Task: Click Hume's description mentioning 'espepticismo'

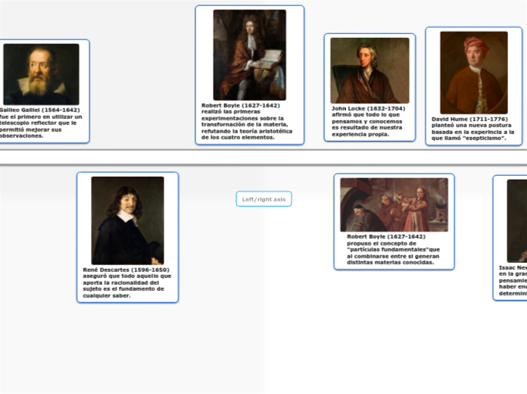Action: [x=473, y=132]
